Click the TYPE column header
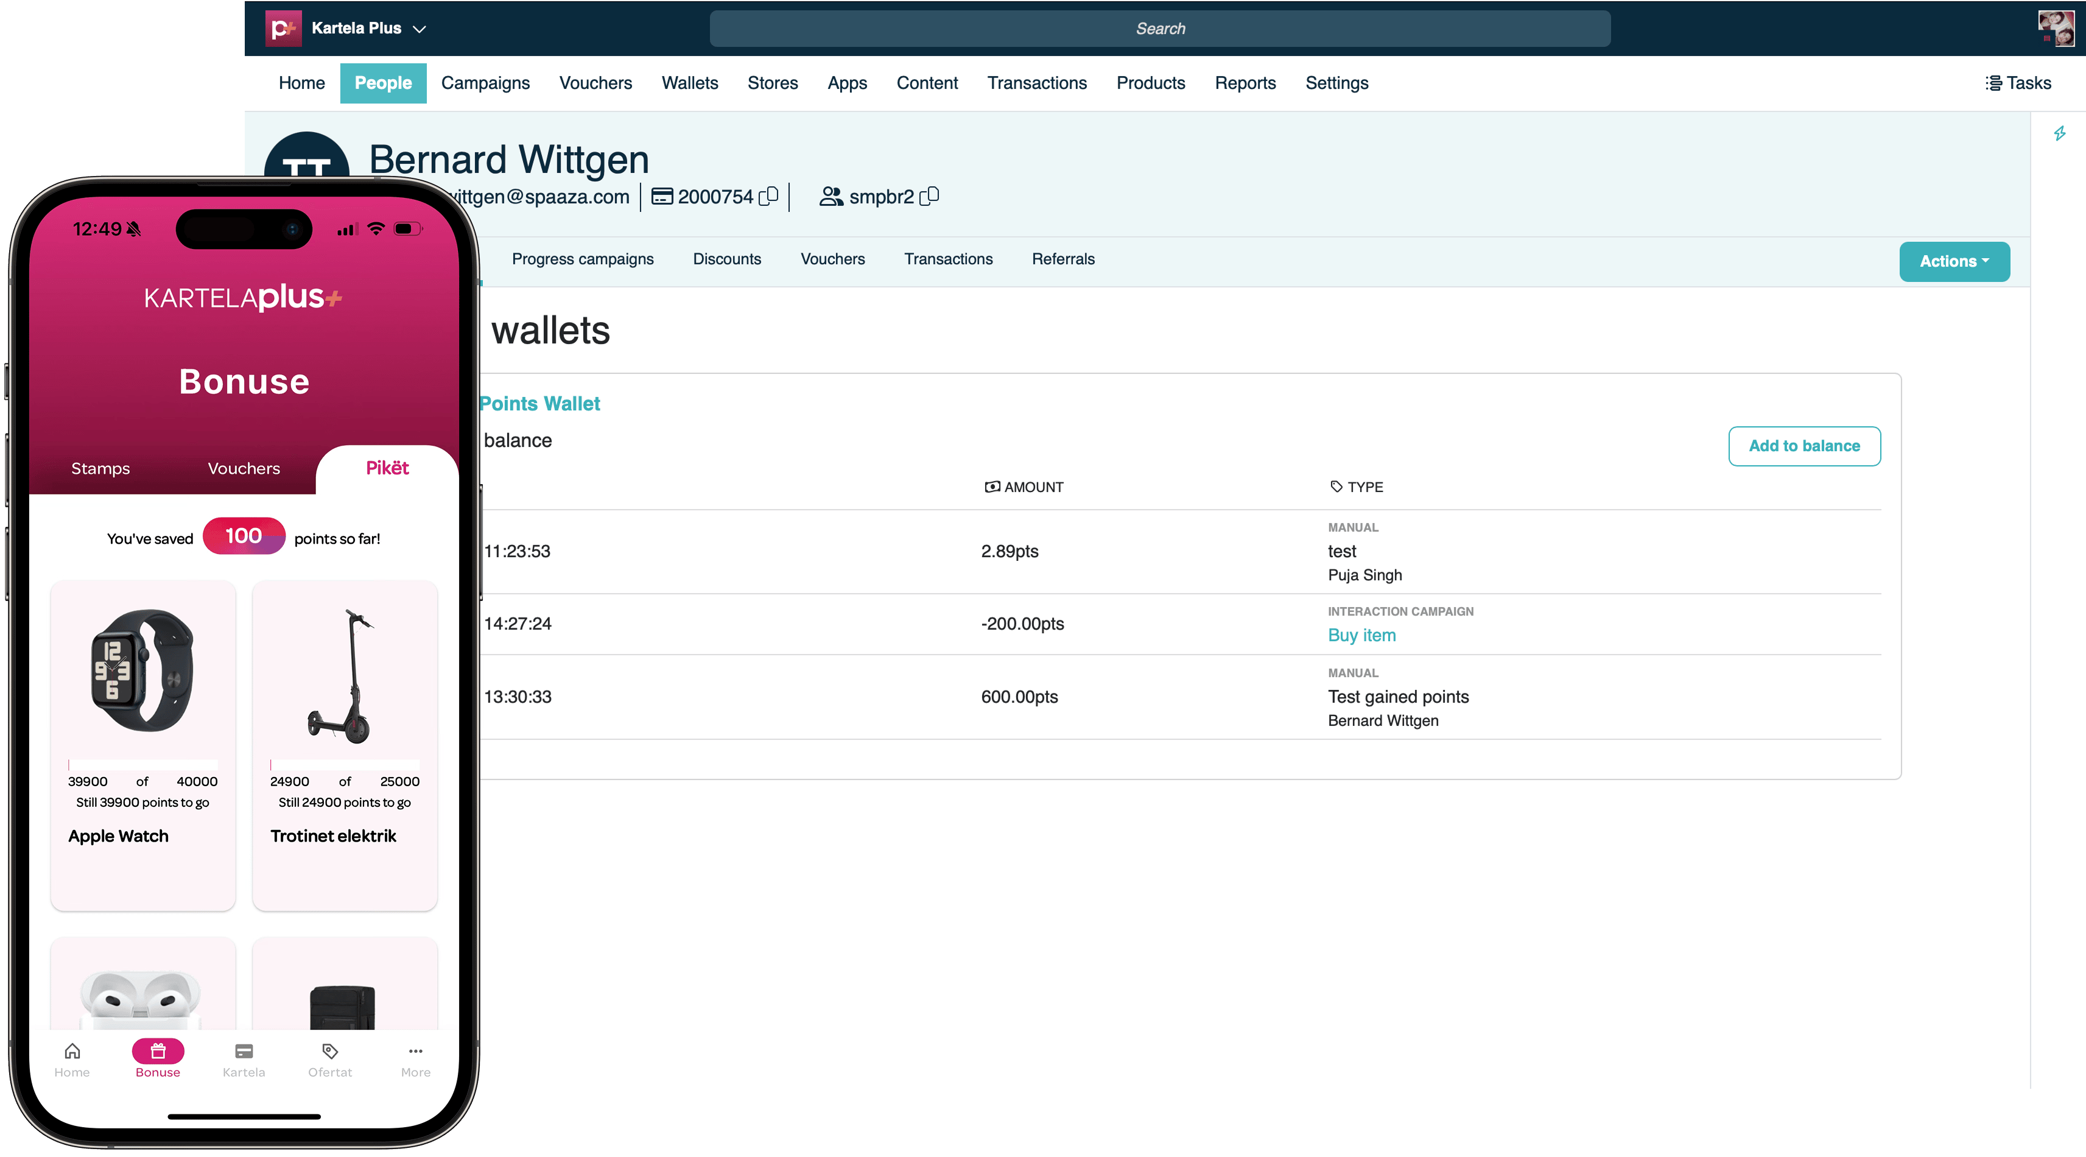Viewport: 2086px width, 1157px height. coord(1357,487)
